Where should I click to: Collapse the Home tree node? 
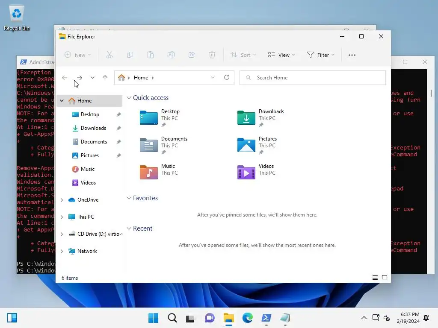pos(62,101)
